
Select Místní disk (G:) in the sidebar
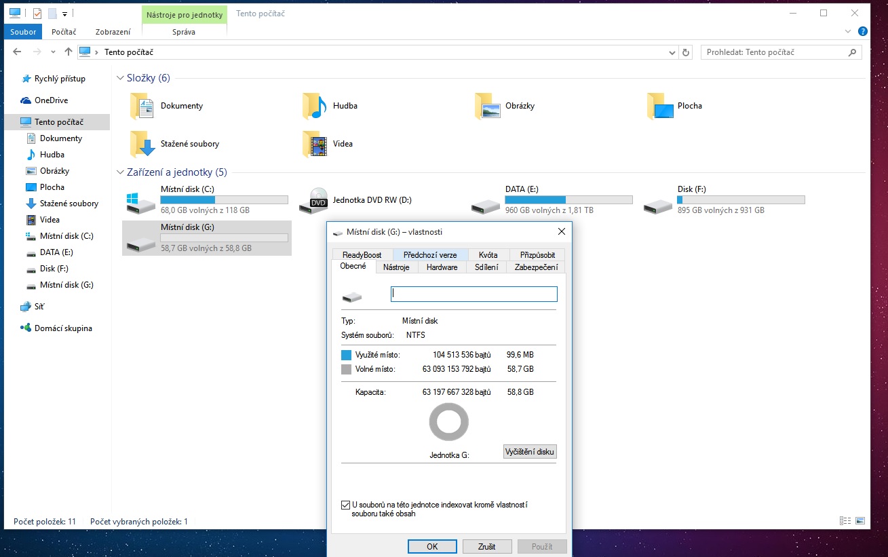[66, 285]
